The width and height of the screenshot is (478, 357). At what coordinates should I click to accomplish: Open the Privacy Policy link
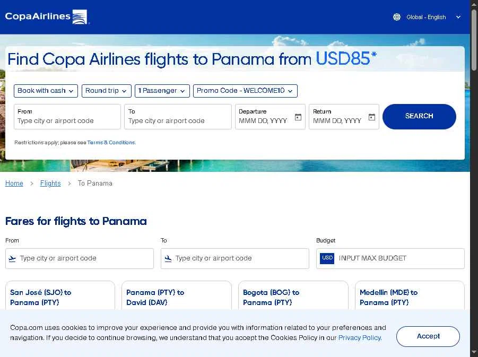click(360, 338)
